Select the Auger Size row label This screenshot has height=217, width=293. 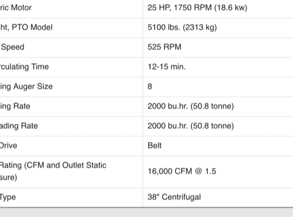(26, 86)
